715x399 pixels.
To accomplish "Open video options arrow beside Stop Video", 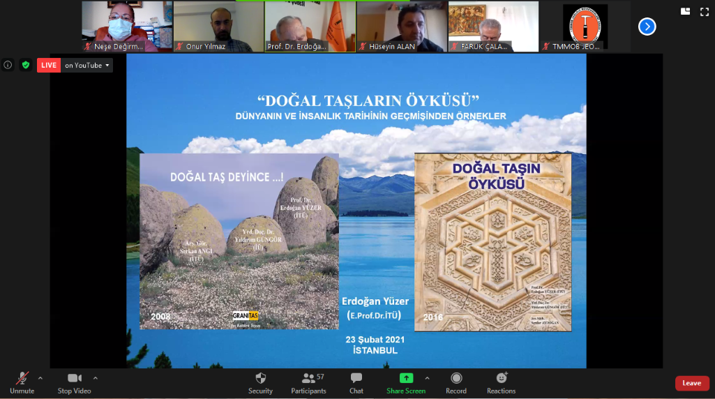I will pyautogui.click(x=96, y=378).
